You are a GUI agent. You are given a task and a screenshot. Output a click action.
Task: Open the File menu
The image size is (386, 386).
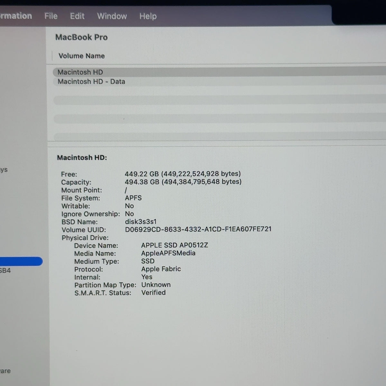(x=51, y=16)
